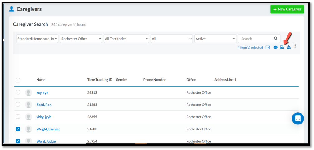
Task: Uncheck the Wright, Earnest checkbox
Action: [x=18, y=129]
